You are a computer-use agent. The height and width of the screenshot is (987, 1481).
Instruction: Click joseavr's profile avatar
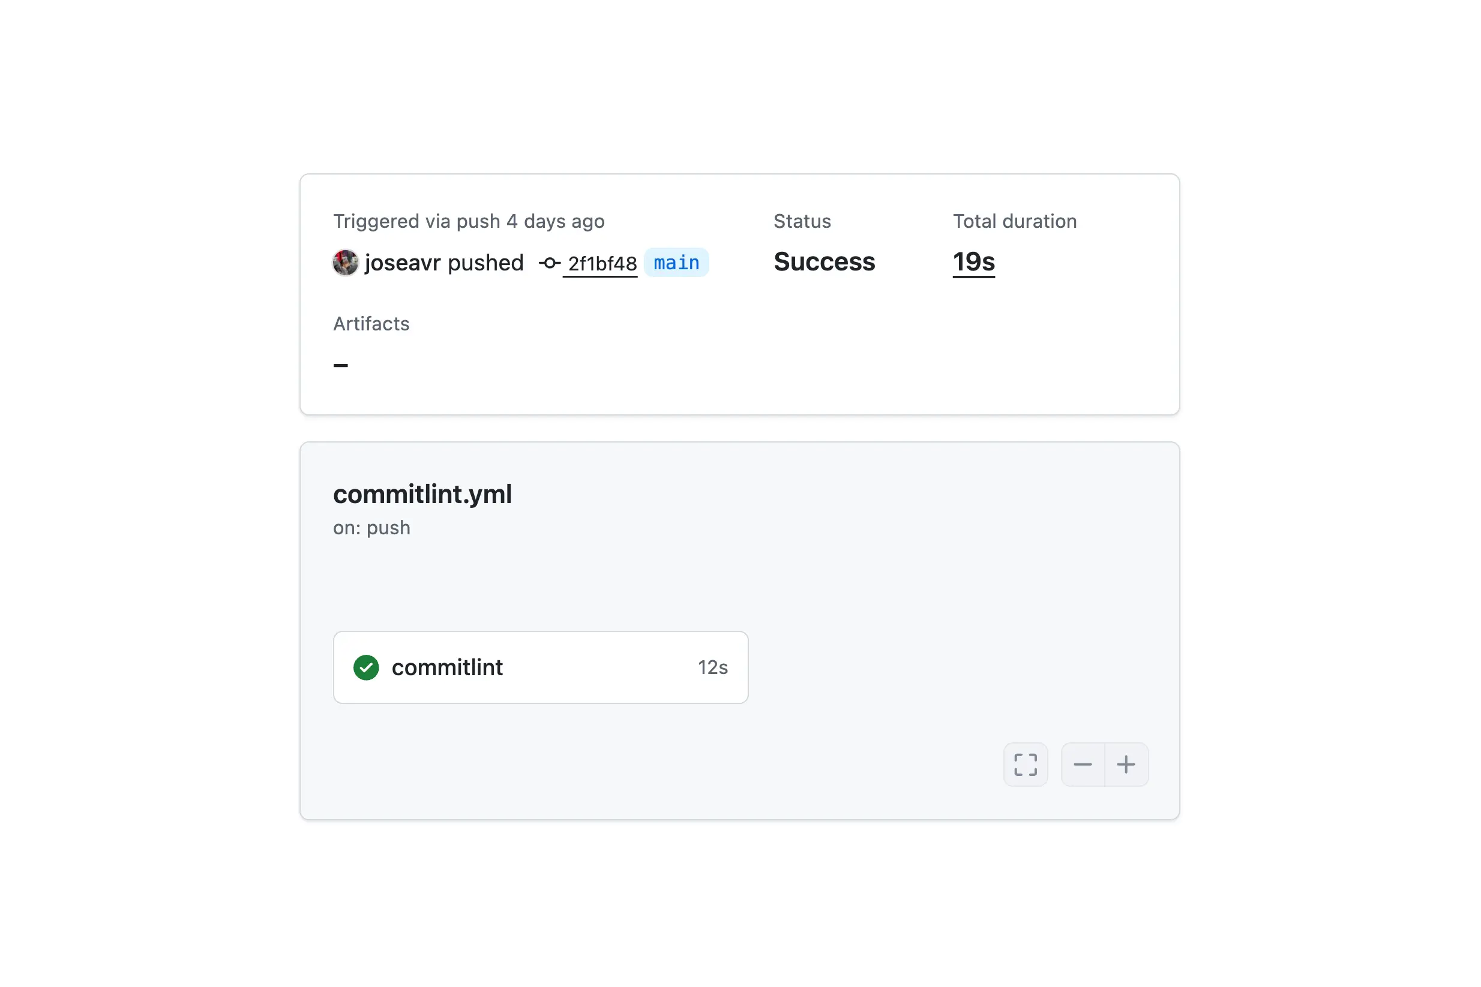tap(345, 263)
